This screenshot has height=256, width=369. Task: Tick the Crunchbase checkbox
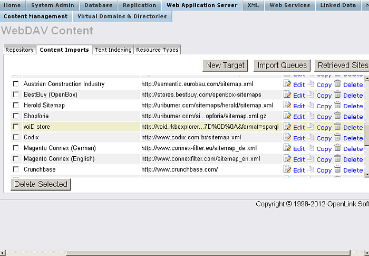pyautogui.click(x=16, y=169)
